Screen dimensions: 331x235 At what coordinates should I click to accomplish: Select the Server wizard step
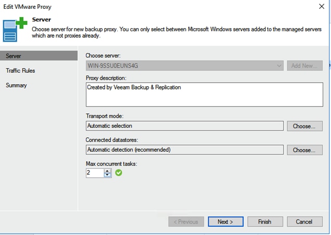pos(39,56)
